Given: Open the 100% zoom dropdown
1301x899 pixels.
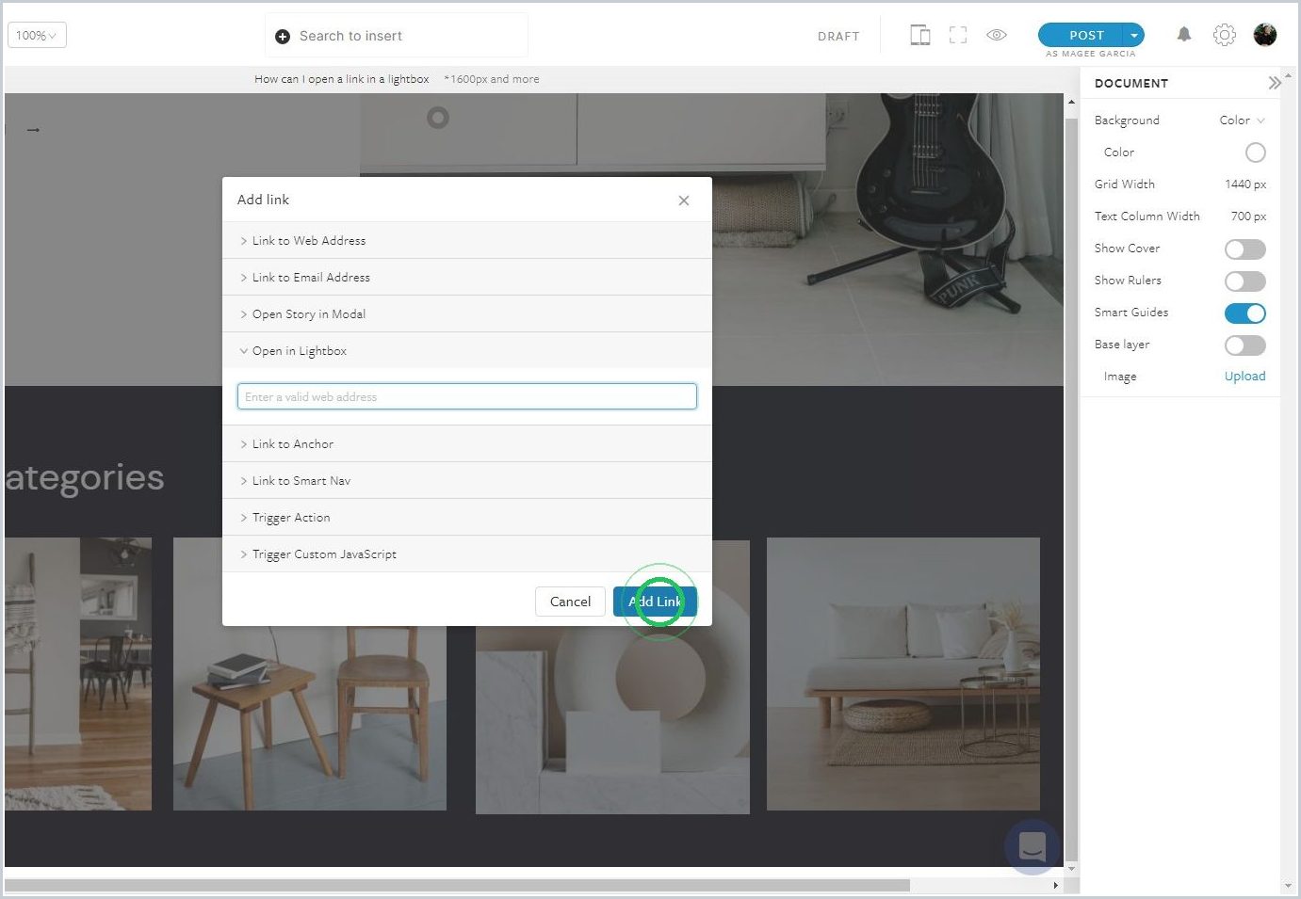Looking at the screenshot, I should [37, 36].
